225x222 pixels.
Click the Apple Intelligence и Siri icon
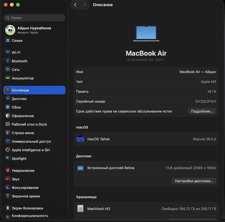coord(8,150)
